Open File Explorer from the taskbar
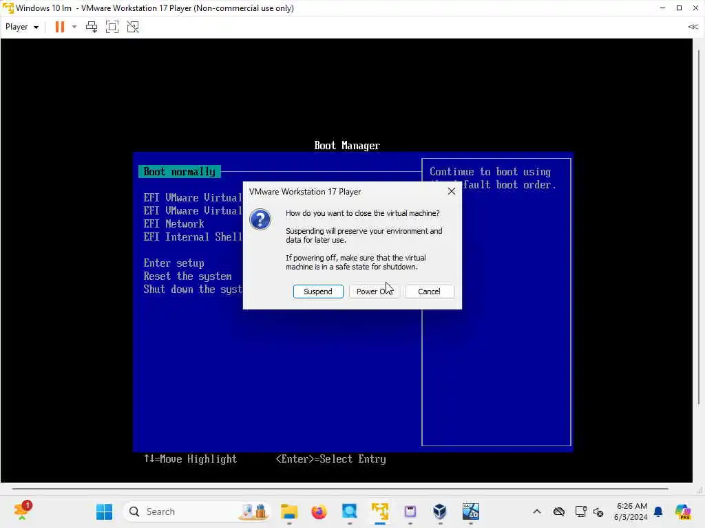Screen dimensions: 705x528 pyautogui.click(x=289, y=511)
